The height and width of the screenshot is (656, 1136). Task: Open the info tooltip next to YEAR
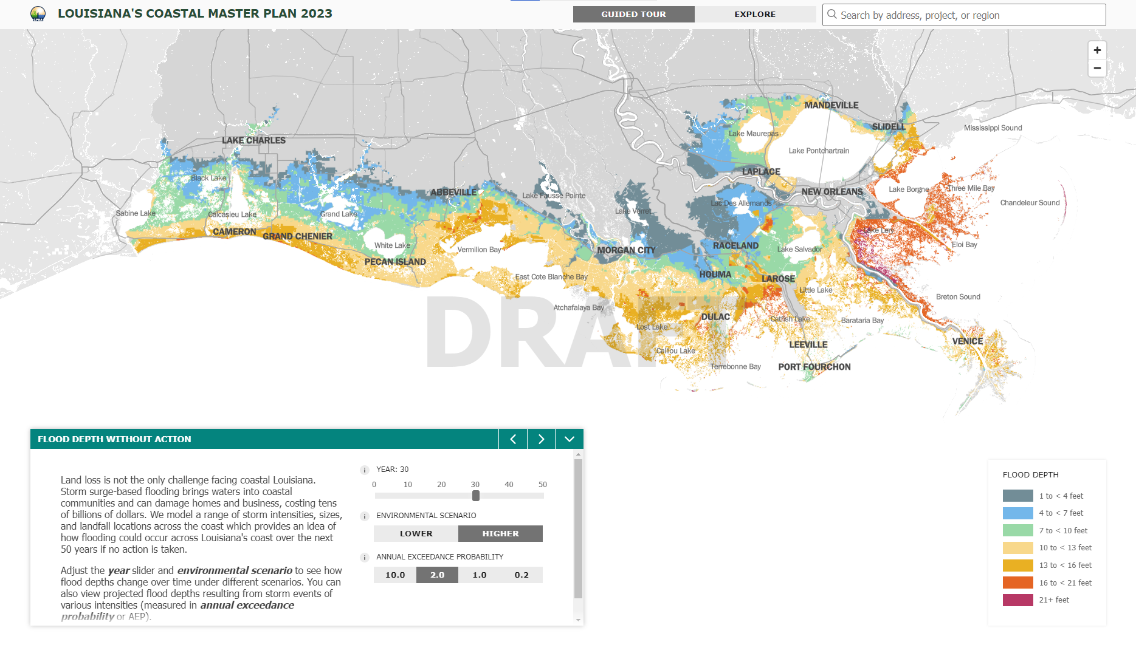coord(365,470)
